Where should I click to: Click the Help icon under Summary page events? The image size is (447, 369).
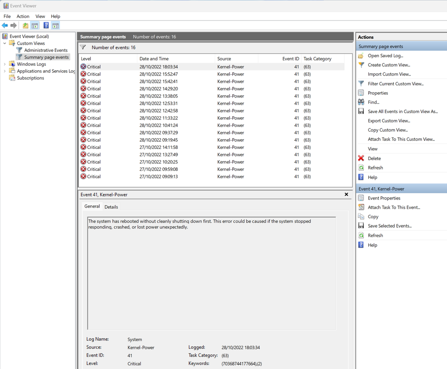point(361,177)
